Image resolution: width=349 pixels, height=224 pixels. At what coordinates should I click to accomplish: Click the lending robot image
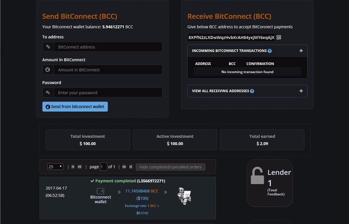pyautogui.click(x=184, y=194)
